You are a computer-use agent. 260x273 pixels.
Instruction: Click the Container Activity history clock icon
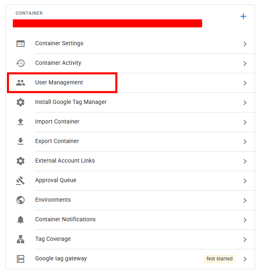tap(20, 63)
